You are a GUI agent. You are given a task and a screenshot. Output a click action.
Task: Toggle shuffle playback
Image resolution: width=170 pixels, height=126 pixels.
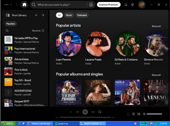pyautogui.click(x=71, y=112)
